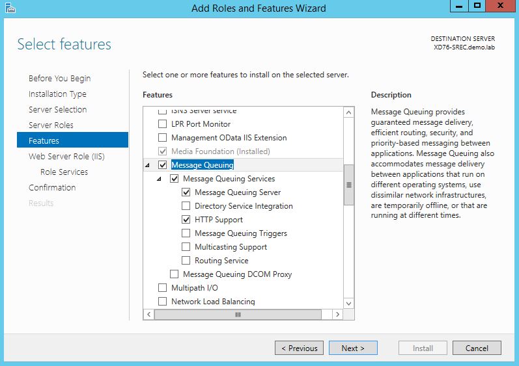
Task: Cancel the wizard
Action: [x=477, y=348]
